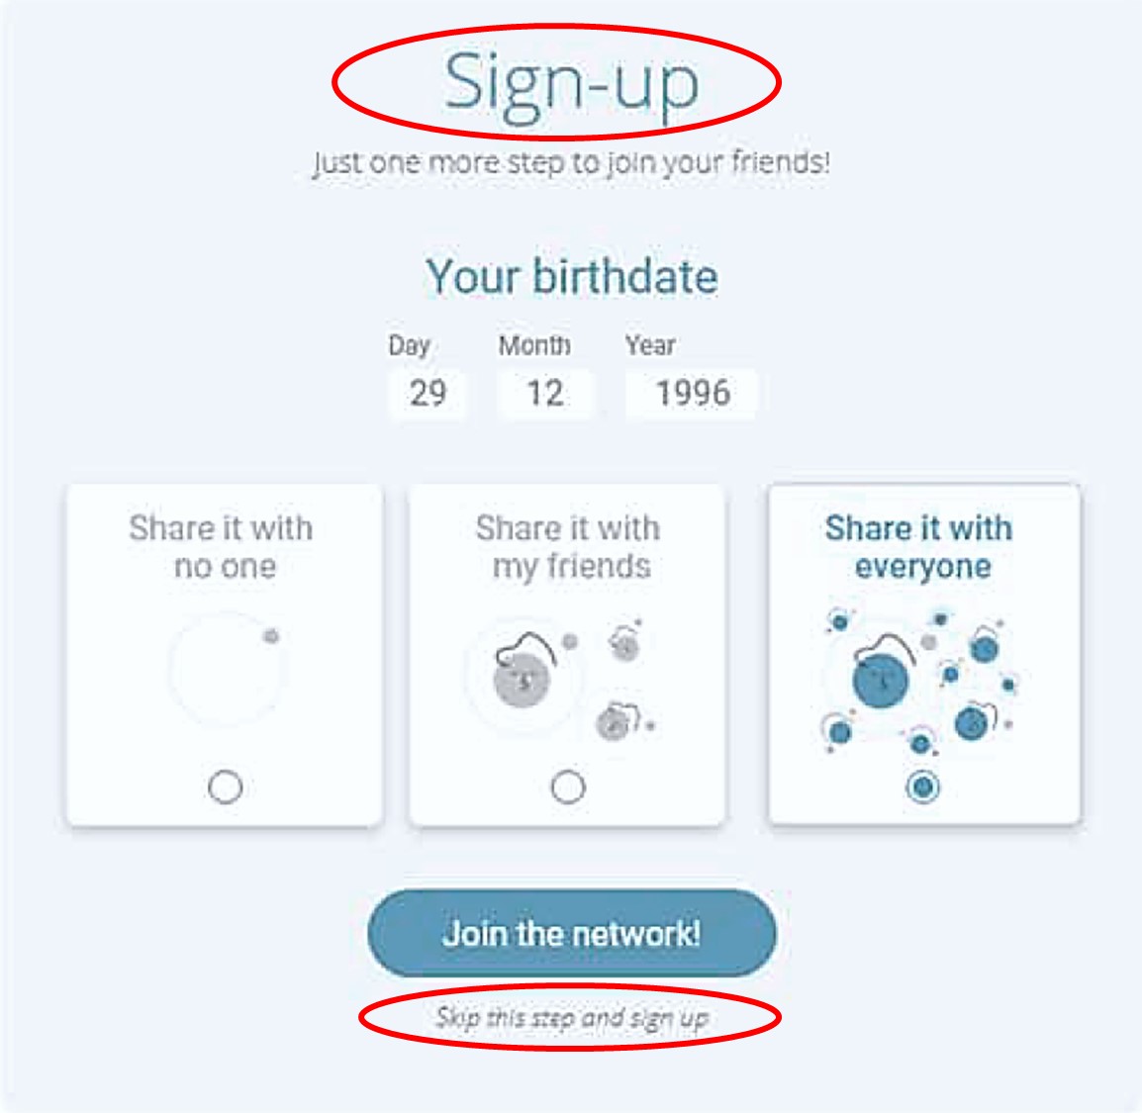Select the 'Share it with my friends' radio button
Image resolution: width=1142 pixels, height=1113 pixels.
(568, 787)
